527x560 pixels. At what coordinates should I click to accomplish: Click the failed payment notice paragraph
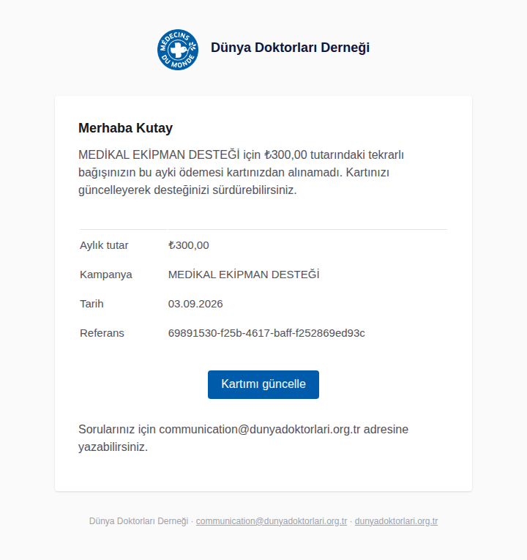point(241,173)
